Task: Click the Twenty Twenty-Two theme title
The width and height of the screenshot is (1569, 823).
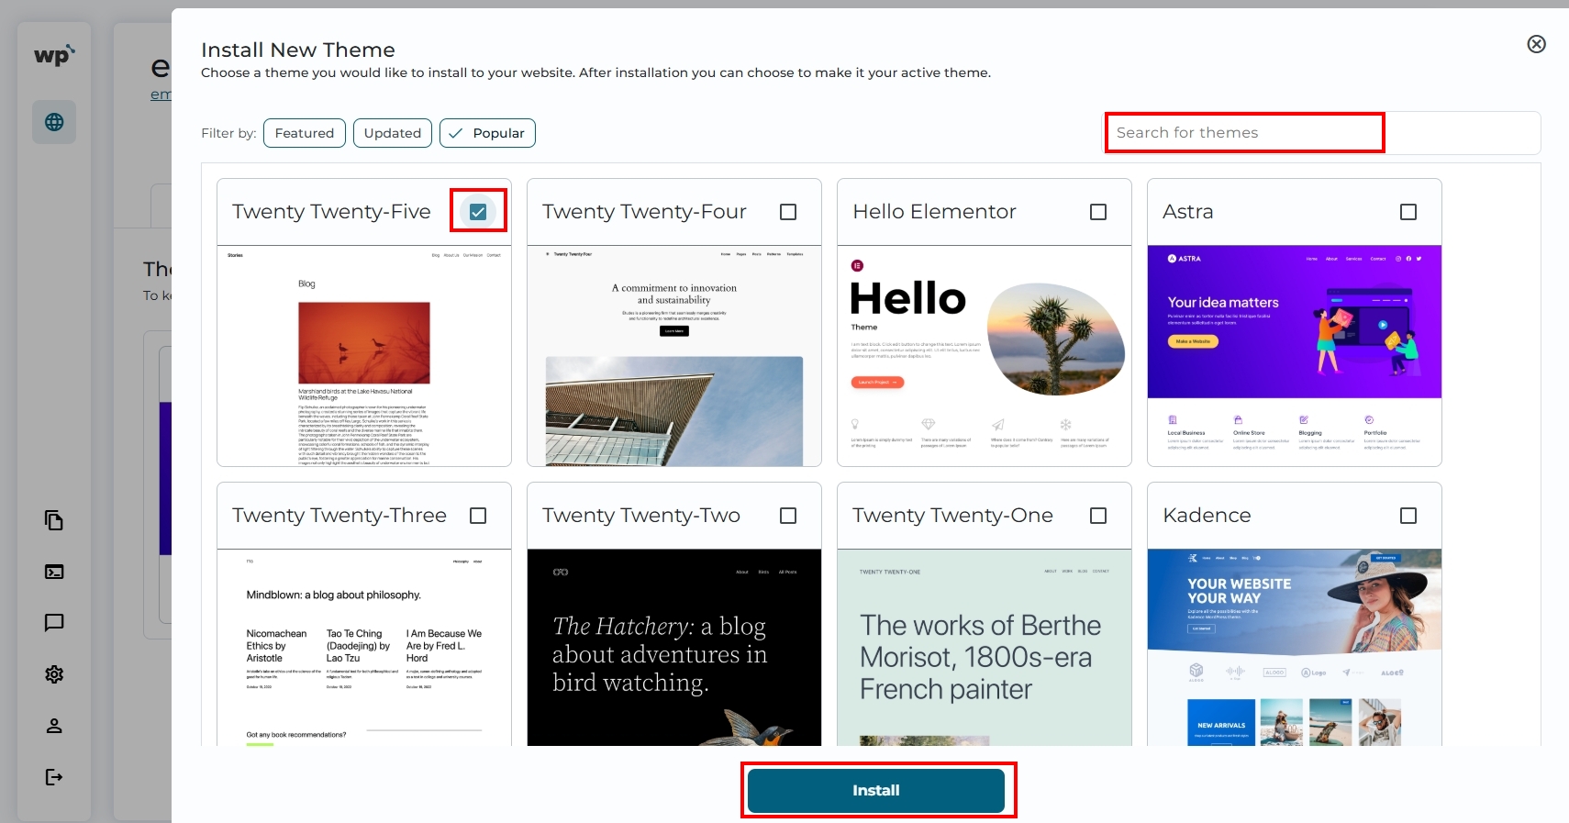Action: pos(641,516)
